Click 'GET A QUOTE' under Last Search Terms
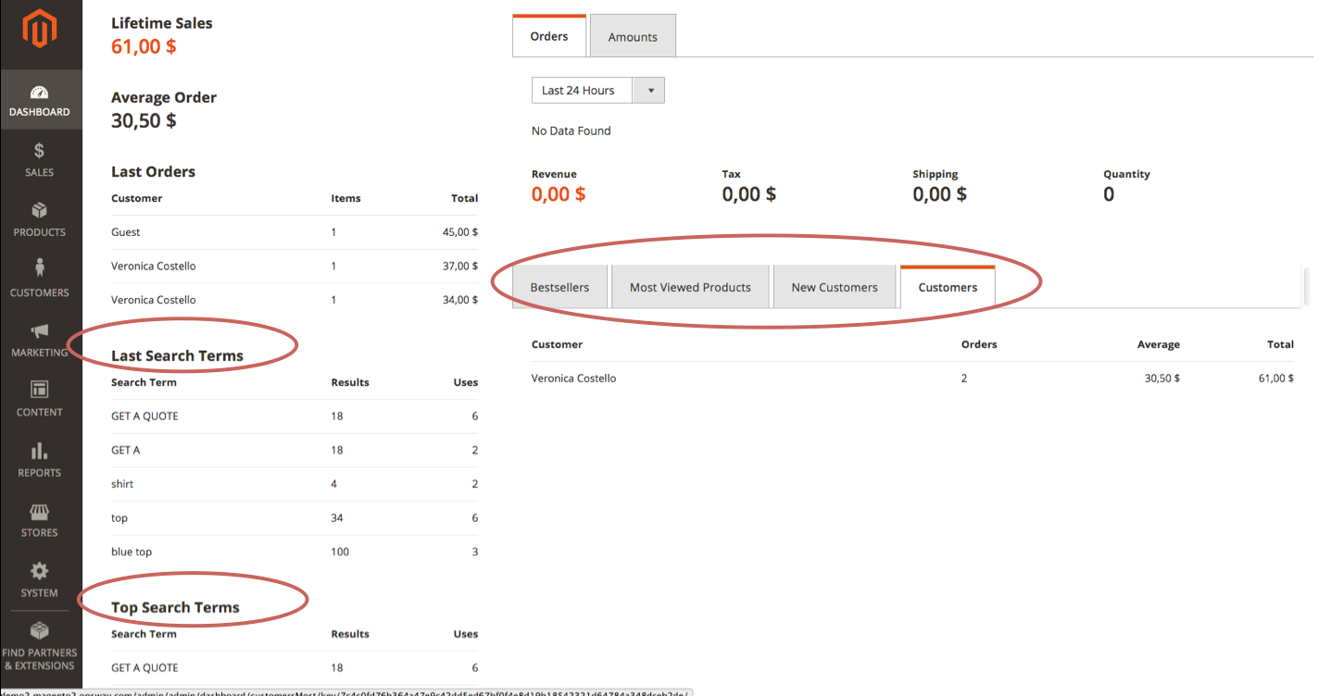Viewport: 1331px width, 696px height. 144,416
